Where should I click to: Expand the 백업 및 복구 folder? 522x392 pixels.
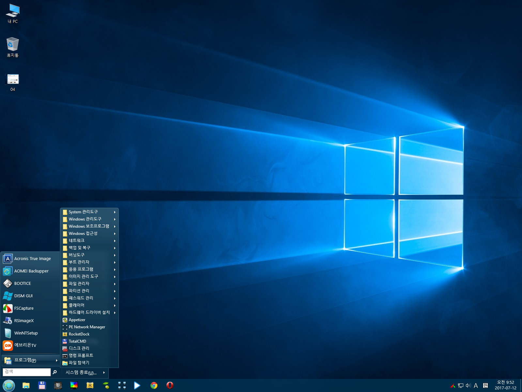89,248
